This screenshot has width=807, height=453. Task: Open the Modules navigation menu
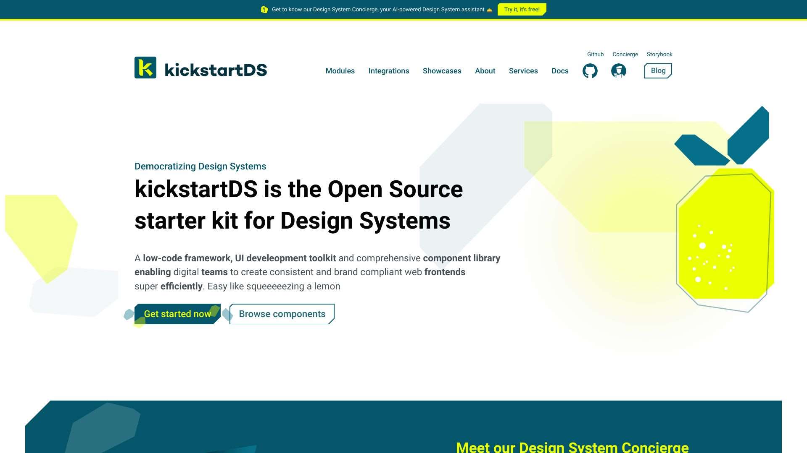[x=340, y=71]
